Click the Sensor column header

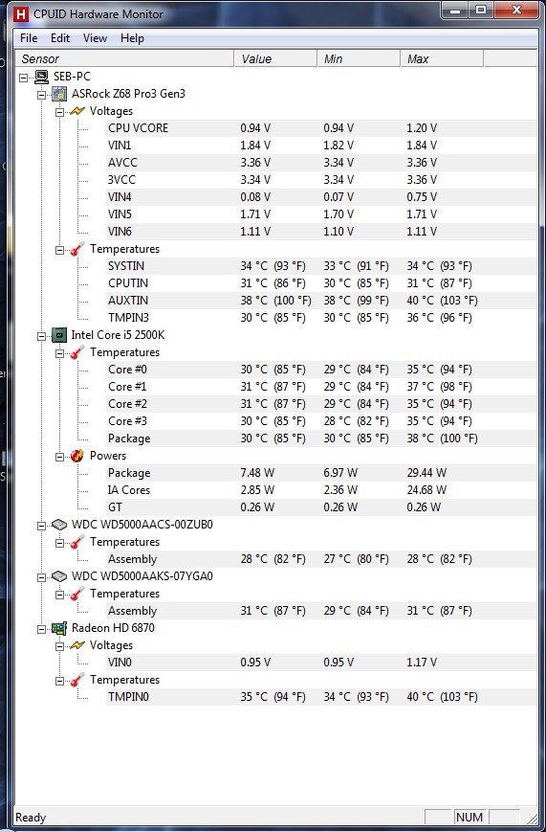click(124, 59)
